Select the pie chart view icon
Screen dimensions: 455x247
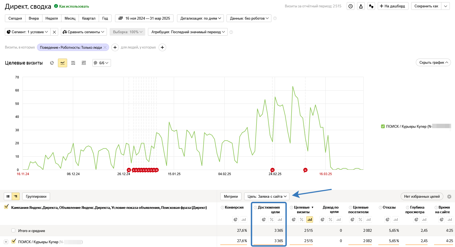tap(52, 63)
